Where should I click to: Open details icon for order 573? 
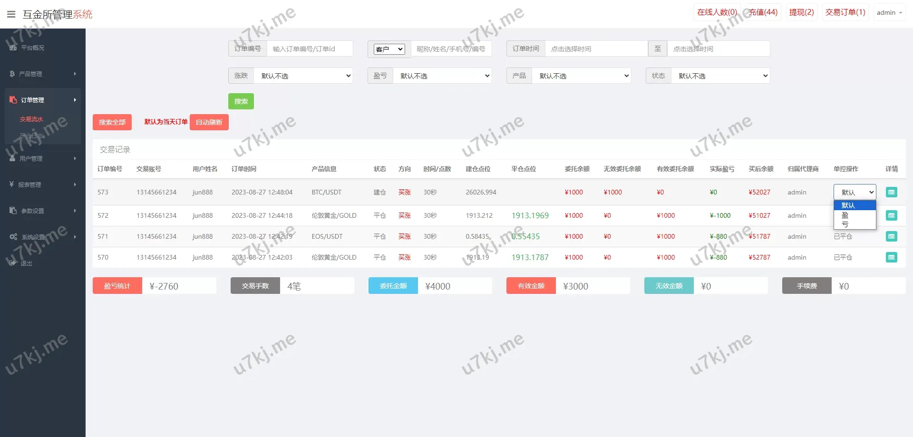coord(891,192)
